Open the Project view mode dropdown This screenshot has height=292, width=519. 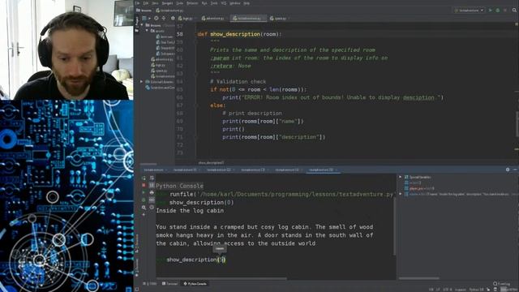147,18
